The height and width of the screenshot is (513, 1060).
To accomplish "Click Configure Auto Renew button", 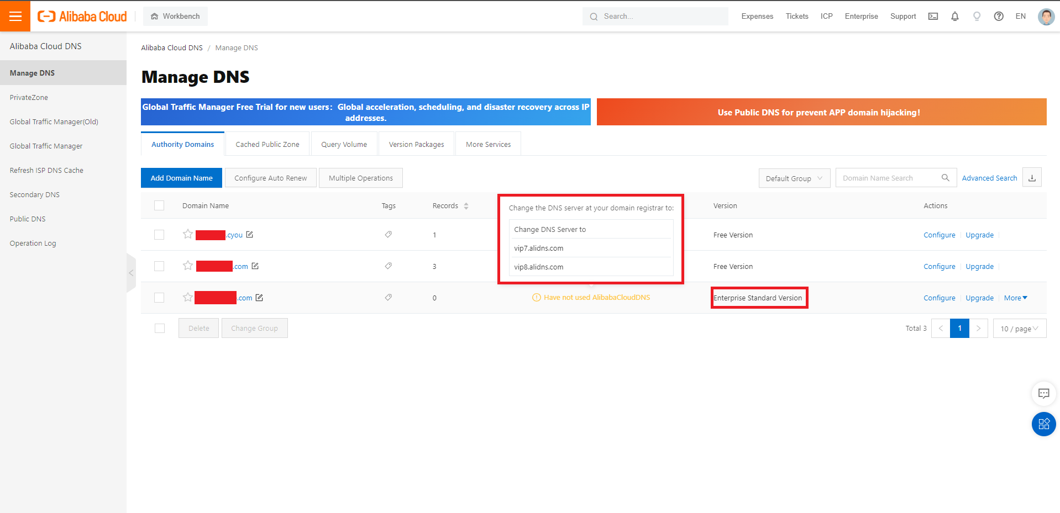I will tap(270, 178).
